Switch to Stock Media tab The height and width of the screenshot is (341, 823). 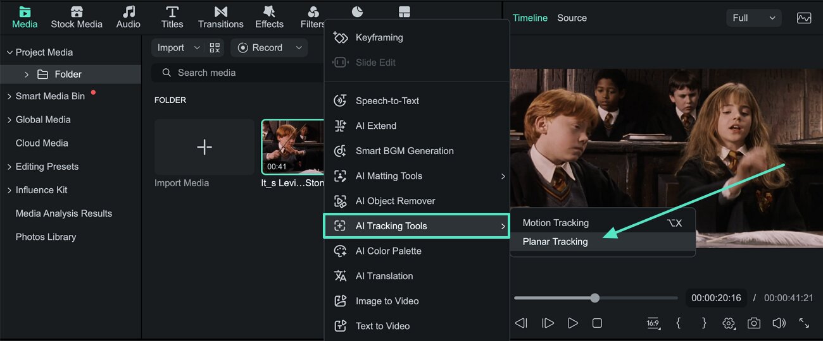click(77, 18)
